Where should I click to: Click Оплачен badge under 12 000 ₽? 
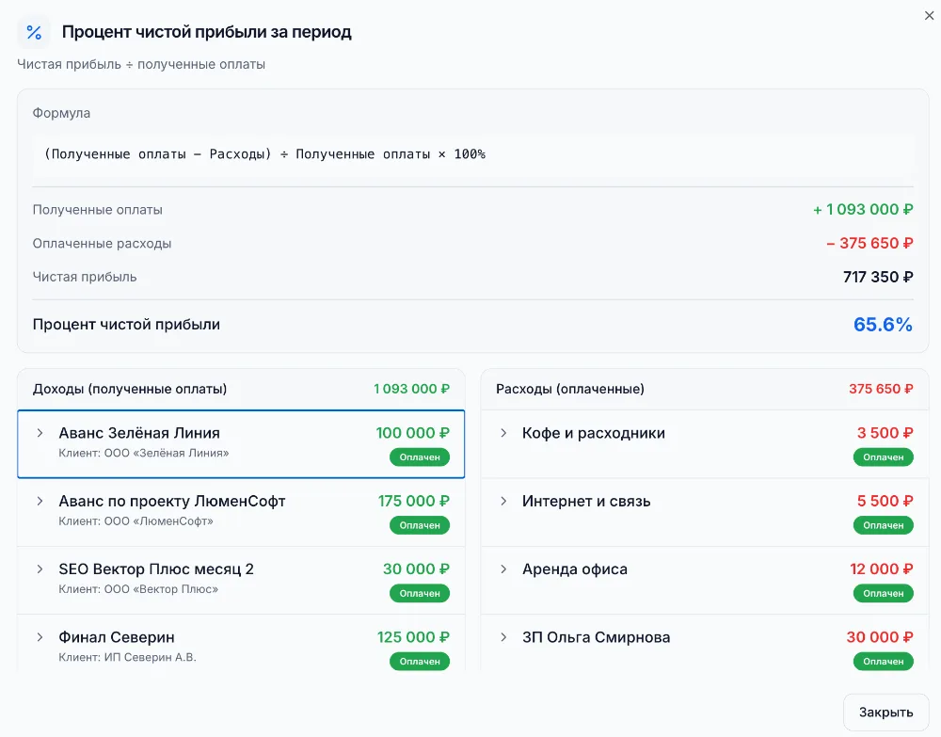[x=884, y=594]
